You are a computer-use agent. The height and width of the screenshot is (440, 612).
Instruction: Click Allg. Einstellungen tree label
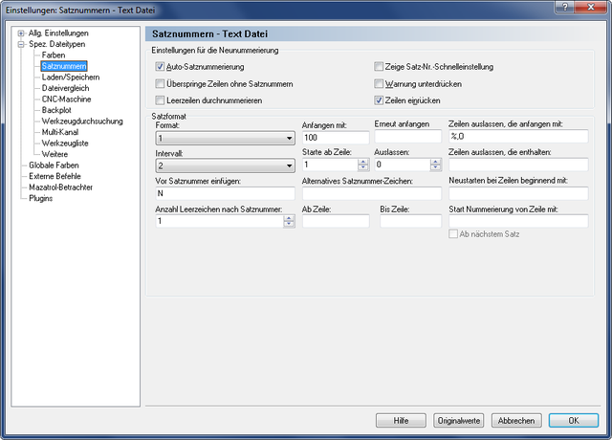[58, 33]
